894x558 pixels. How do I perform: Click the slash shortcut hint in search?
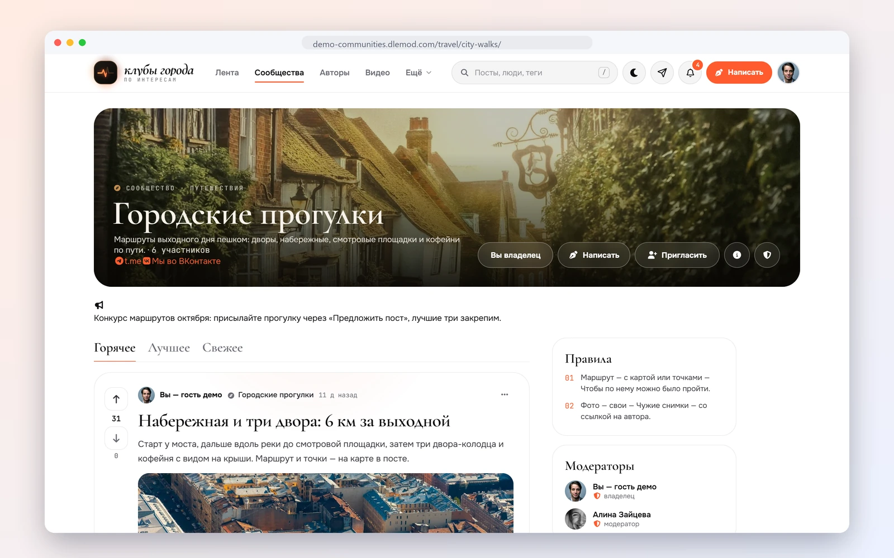(x=603, y=73)
